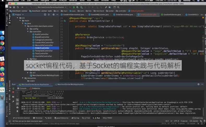Open MerchantCenterServerApplication run configuration dropdown
The width and height of the screenshot is (206, 127).
(51, 7)
